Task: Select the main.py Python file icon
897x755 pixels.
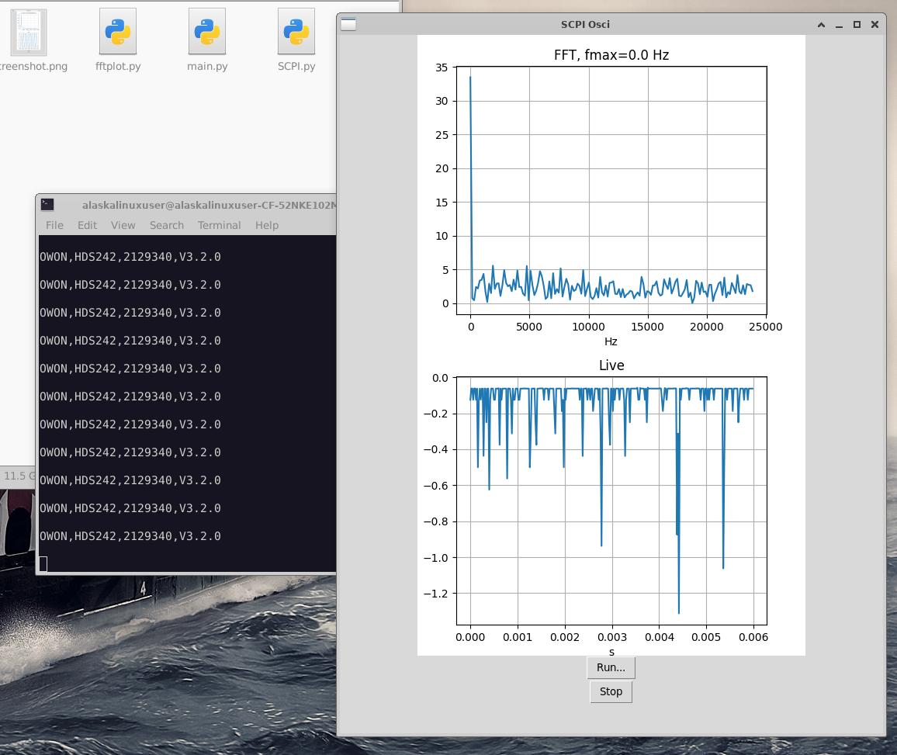Action: (x=207, y=33)
